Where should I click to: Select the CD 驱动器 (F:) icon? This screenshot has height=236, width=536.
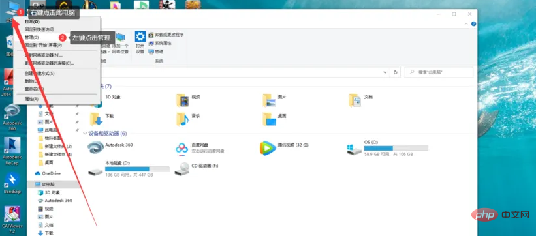181,169
